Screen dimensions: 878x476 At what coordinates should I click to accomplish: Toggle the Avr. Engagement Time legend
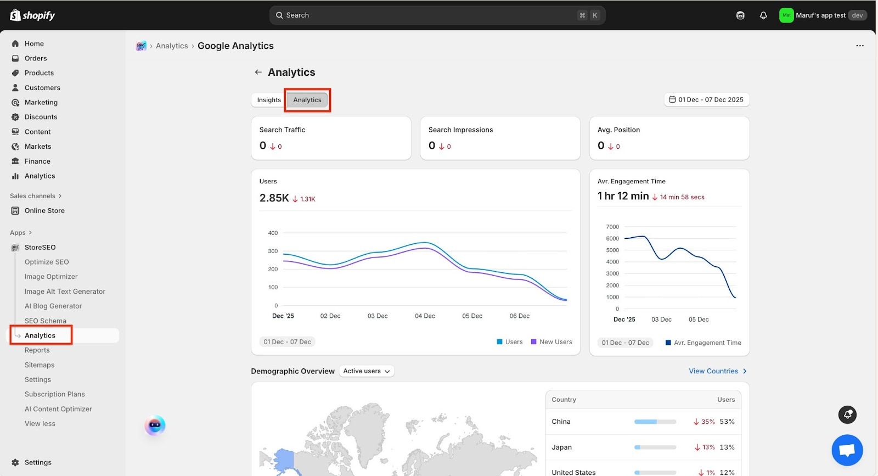tap(703, 343)
